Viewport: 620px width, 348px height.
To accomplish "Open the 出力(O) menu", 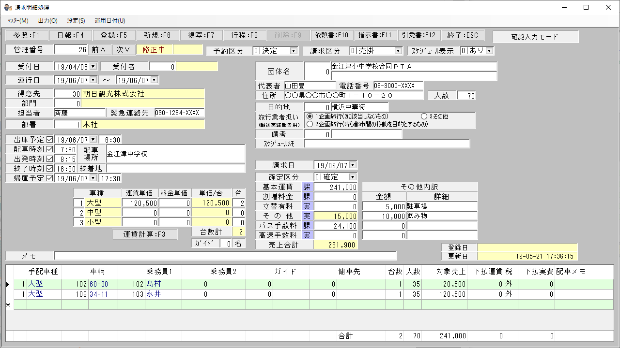I will pyautogui.click(x=48, y=21).
